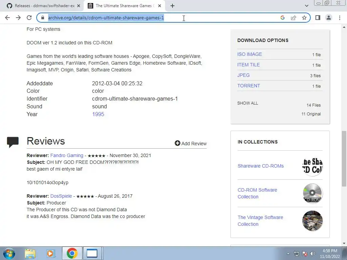The height and width of the screenshot is (260, 347).
Task: Open File Explorer from the taskbar
Action: (x=30, y=253)
